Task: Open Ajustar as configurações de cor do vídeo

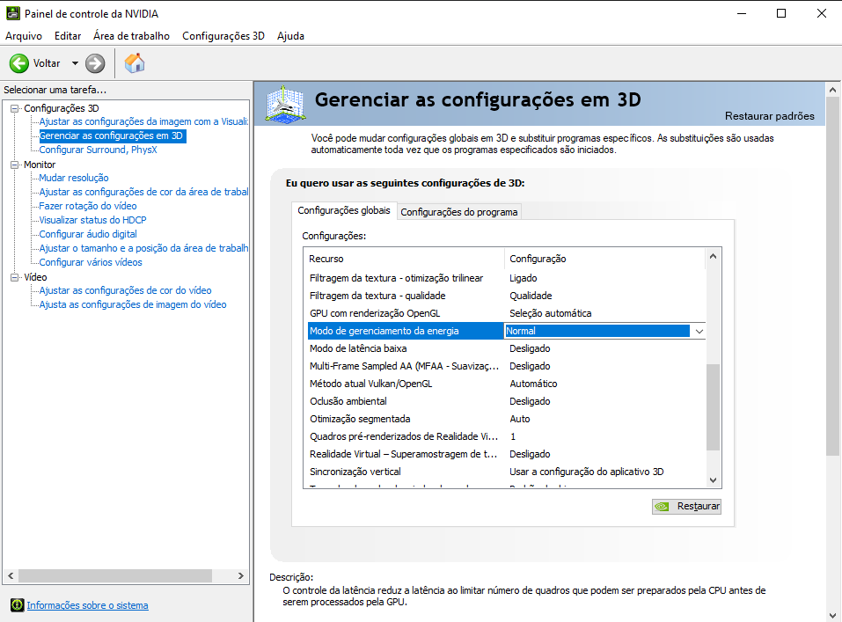Action: (x=125, y=290)
